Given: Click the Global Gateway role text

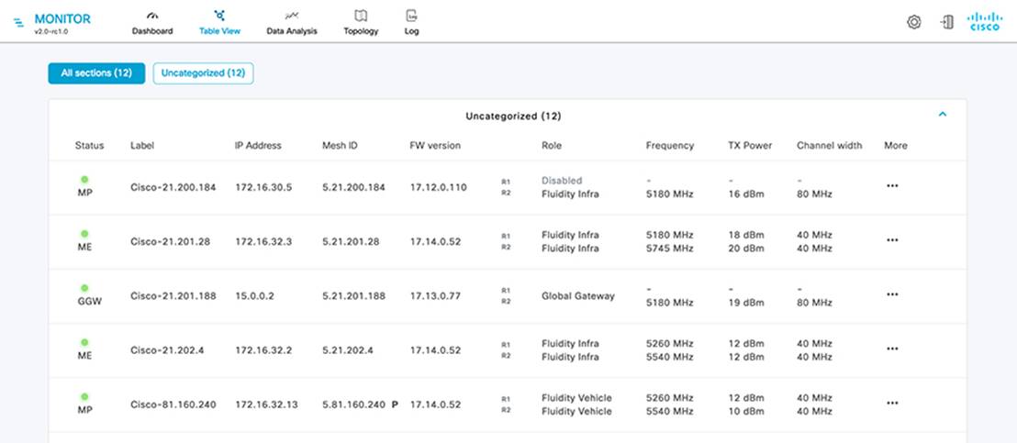Looking at the screenshot, I should (578, 296).
